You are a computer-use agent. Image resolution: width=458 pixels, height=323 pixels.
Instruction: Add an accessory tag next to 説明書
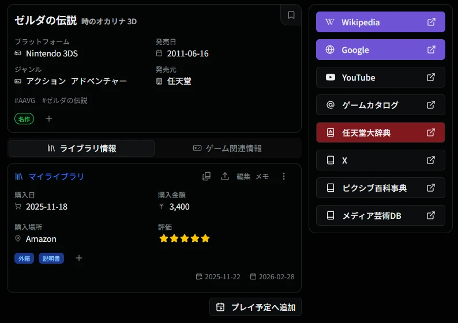tap(79, 258)
